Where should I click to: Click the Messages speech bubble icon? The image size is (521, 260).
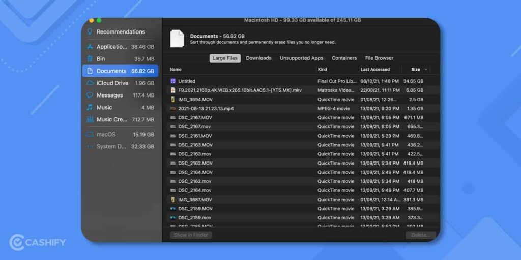click(x=90, y=95)
